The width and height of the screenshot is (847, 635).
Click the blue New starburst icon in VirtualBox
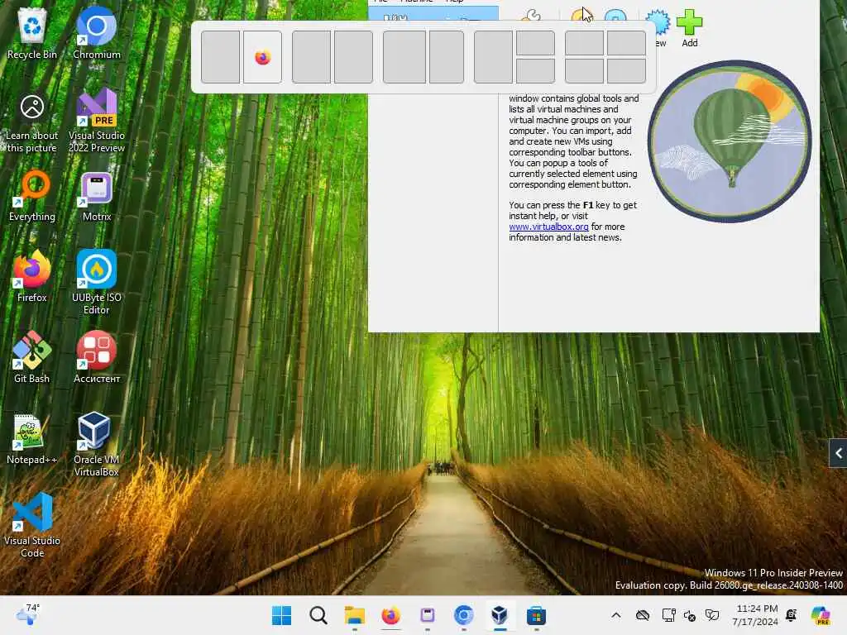pos(658,22)
